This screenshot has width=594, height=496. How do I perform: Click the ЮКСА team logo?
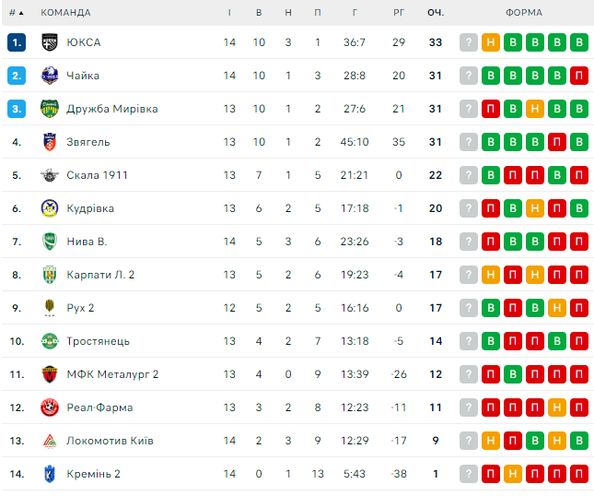click(50, 42)
